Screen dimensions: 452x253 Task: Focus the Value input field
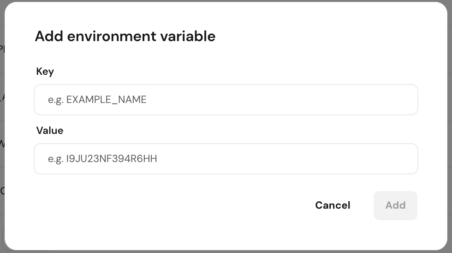tap(226, 159)
